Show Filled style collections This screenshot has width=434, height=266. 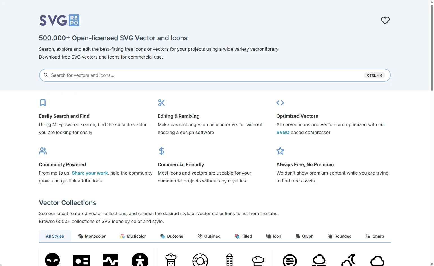pyautogui.click(x=243, y=236)
